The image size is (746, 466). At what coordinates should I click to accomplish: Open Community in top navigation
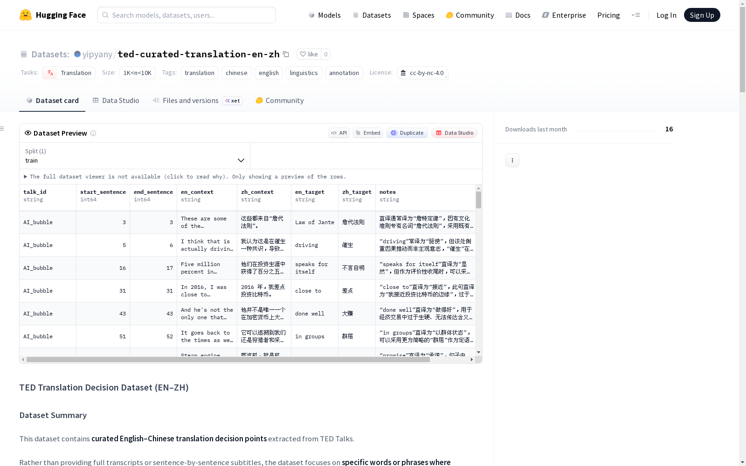[470, 15]
